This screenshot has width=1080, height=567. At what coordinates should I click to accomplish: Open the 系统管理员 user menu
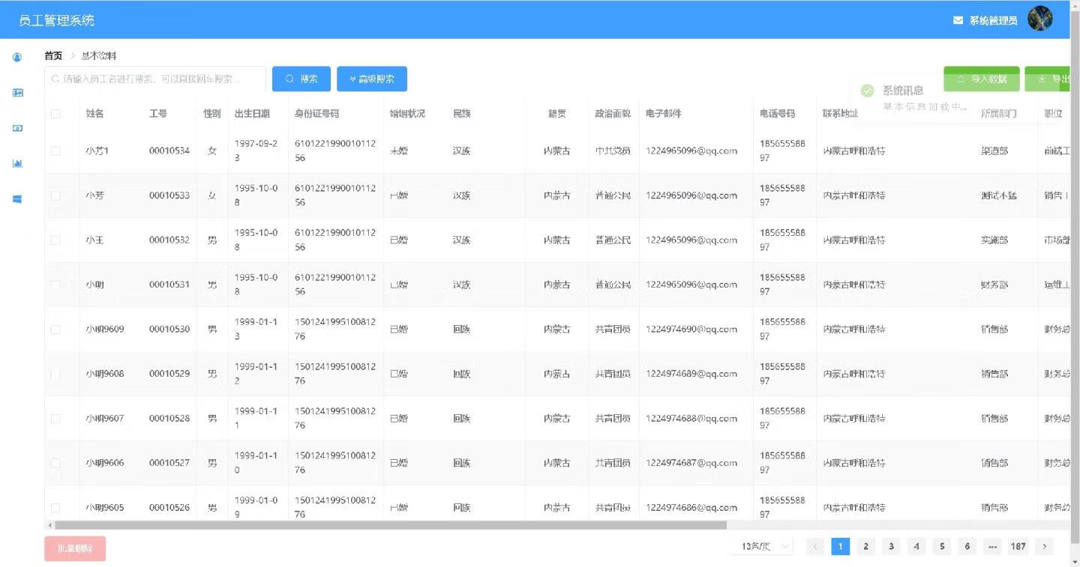coord(993,21)
